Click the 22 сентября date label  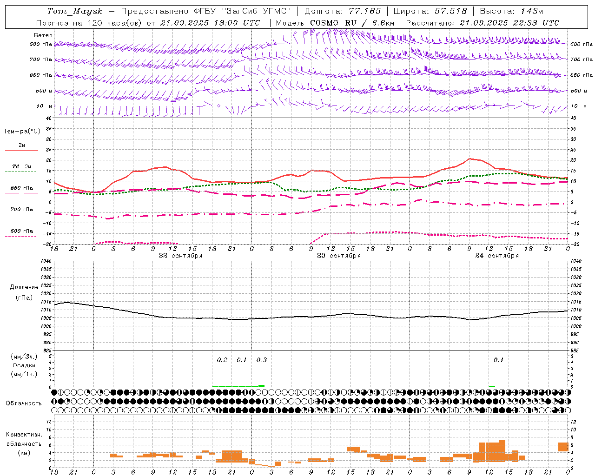point(181,256)
